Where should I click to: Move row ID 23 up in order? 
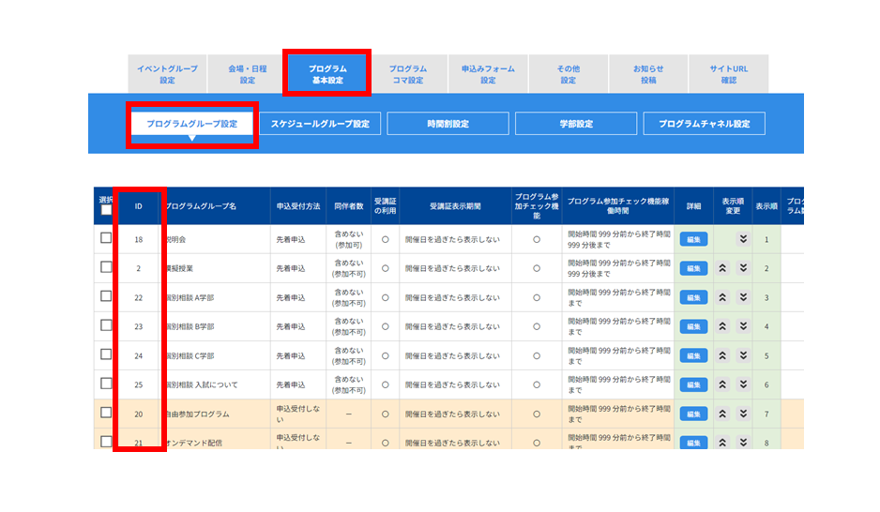pos(722,326)
